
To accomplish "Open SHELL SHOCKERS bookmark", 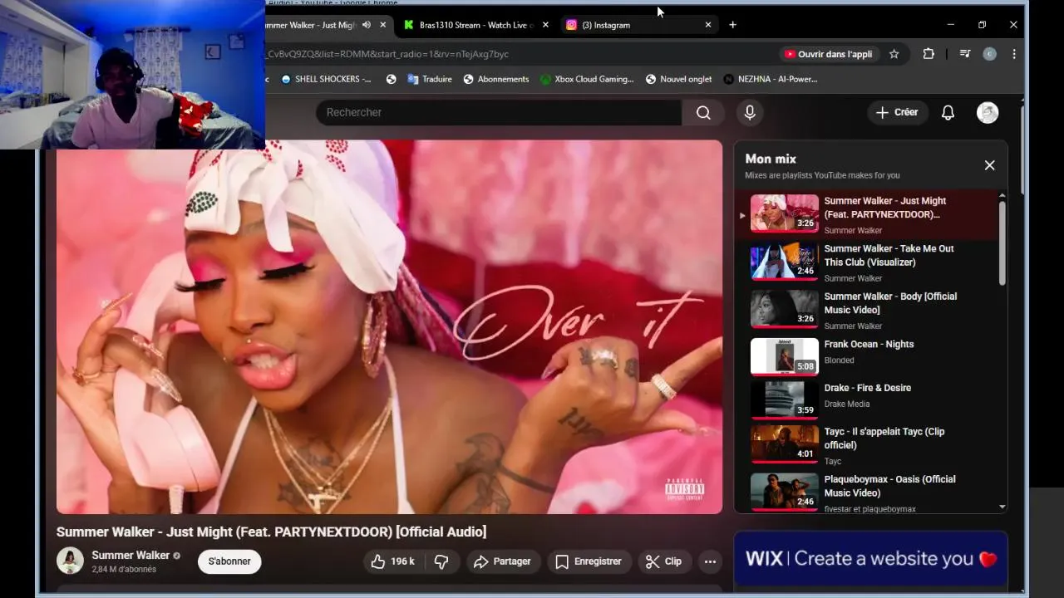I will 327,79.
